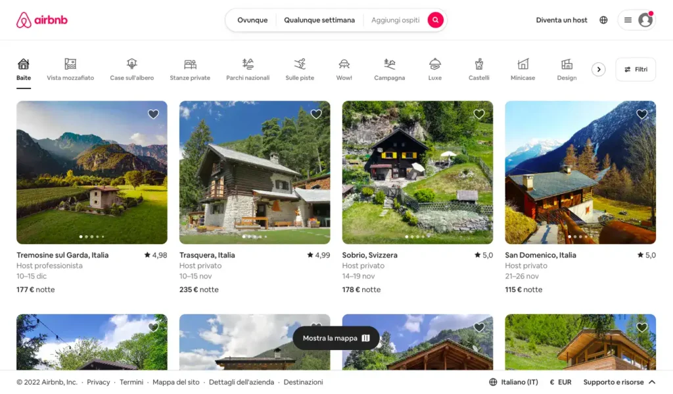Screen dimensions: 673x394
Task: Click the 177 € notte price
Action: point(35,290)
